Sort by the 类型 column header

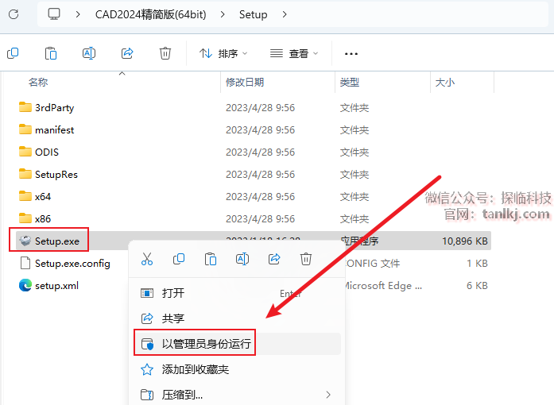click(x=350, y=83)
